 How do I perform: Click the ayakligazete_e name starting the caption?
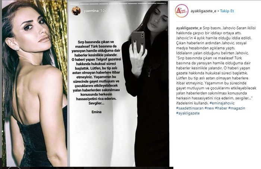click(x=189, y=28)
